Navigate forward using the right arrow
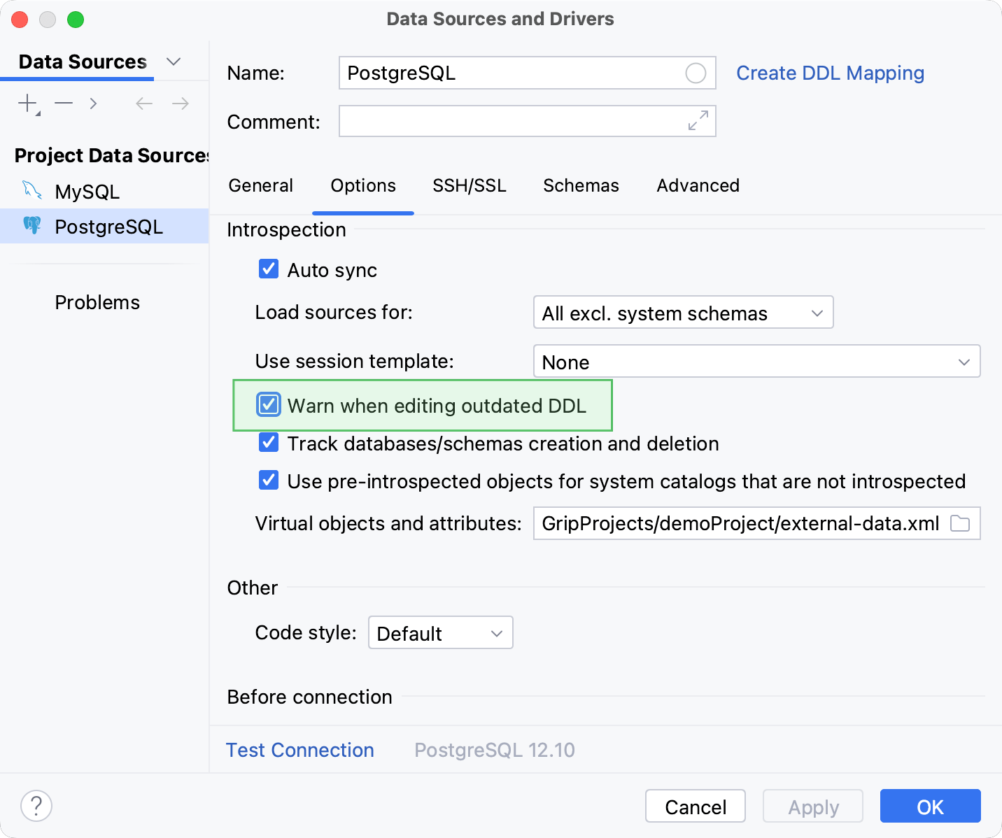The width and height of the screenshot is (1002, 838). pos(180,103)
